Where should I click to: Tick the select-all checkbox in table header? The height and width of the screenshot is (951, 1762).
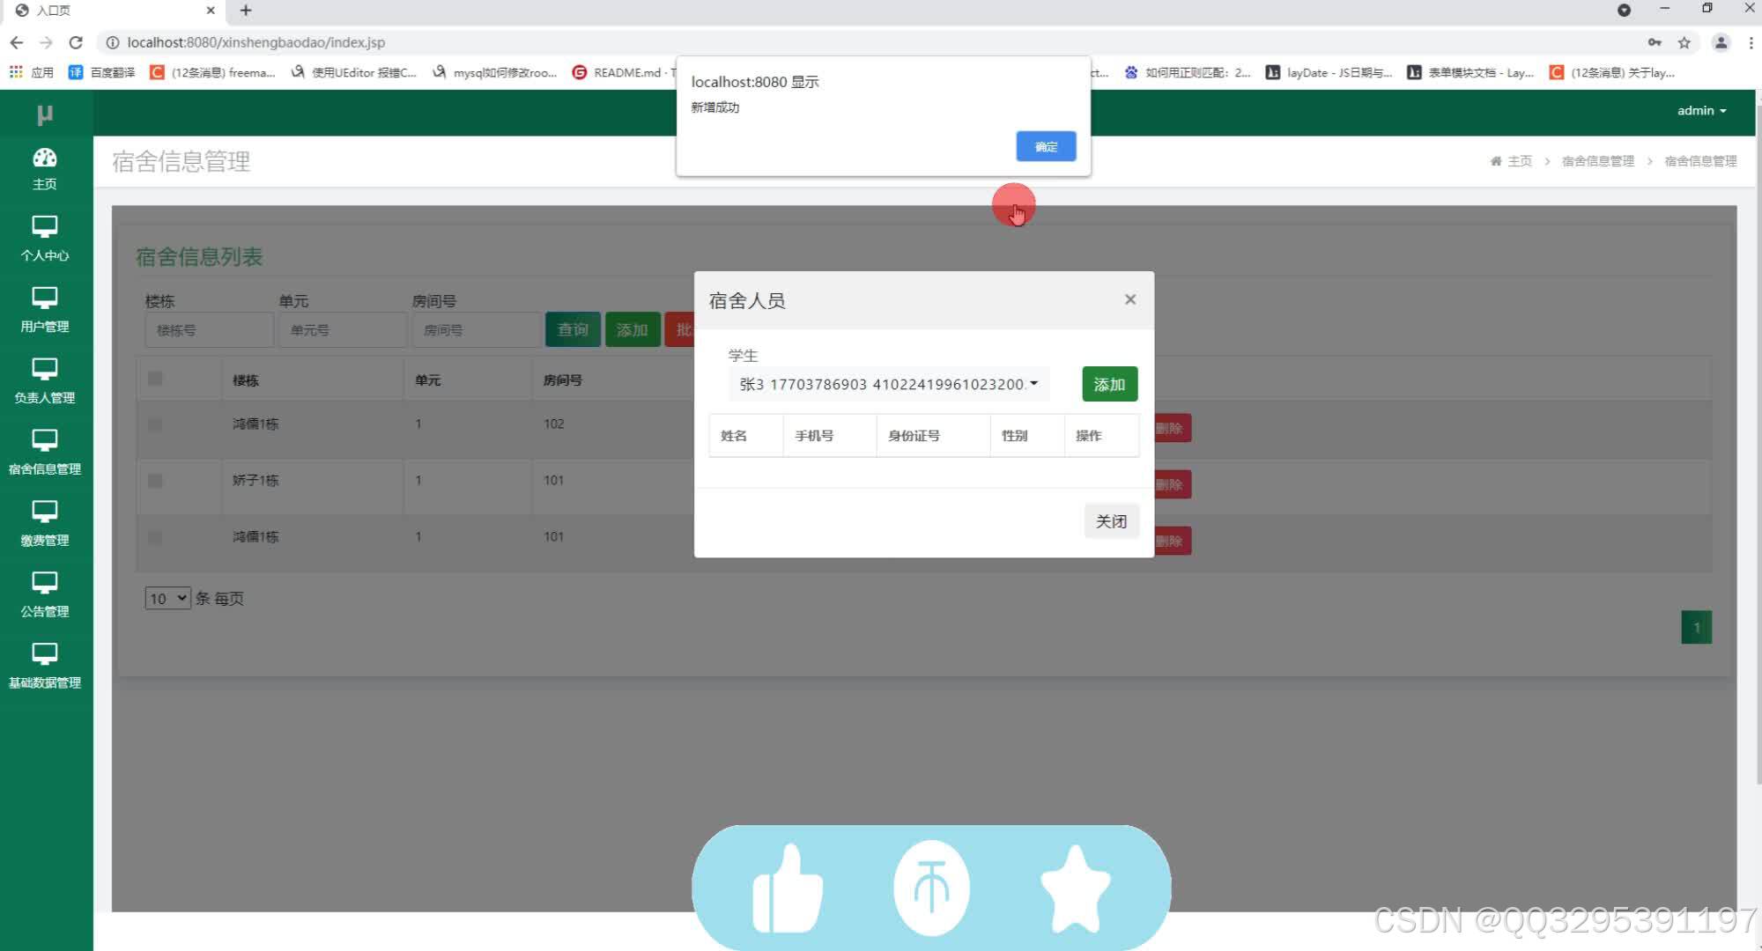pos(155,379)
